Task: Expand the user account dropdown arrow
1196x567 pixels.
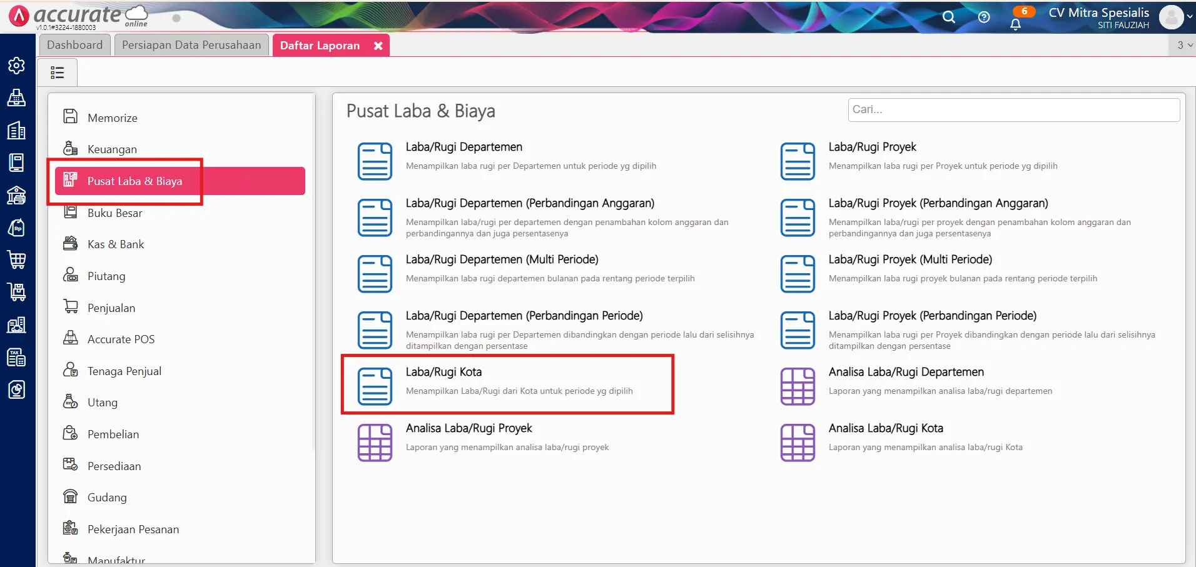Action: tap(1189, 17)
